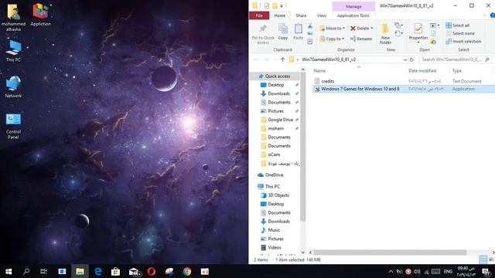Open Properties for the selected file
This screenshot has width=495, height=278.
click(418, 33)
